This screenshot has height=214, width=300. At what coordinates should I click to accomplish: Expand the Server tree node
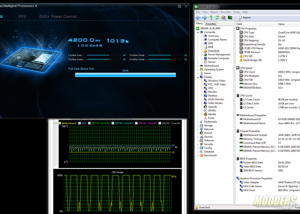[198, 73]
